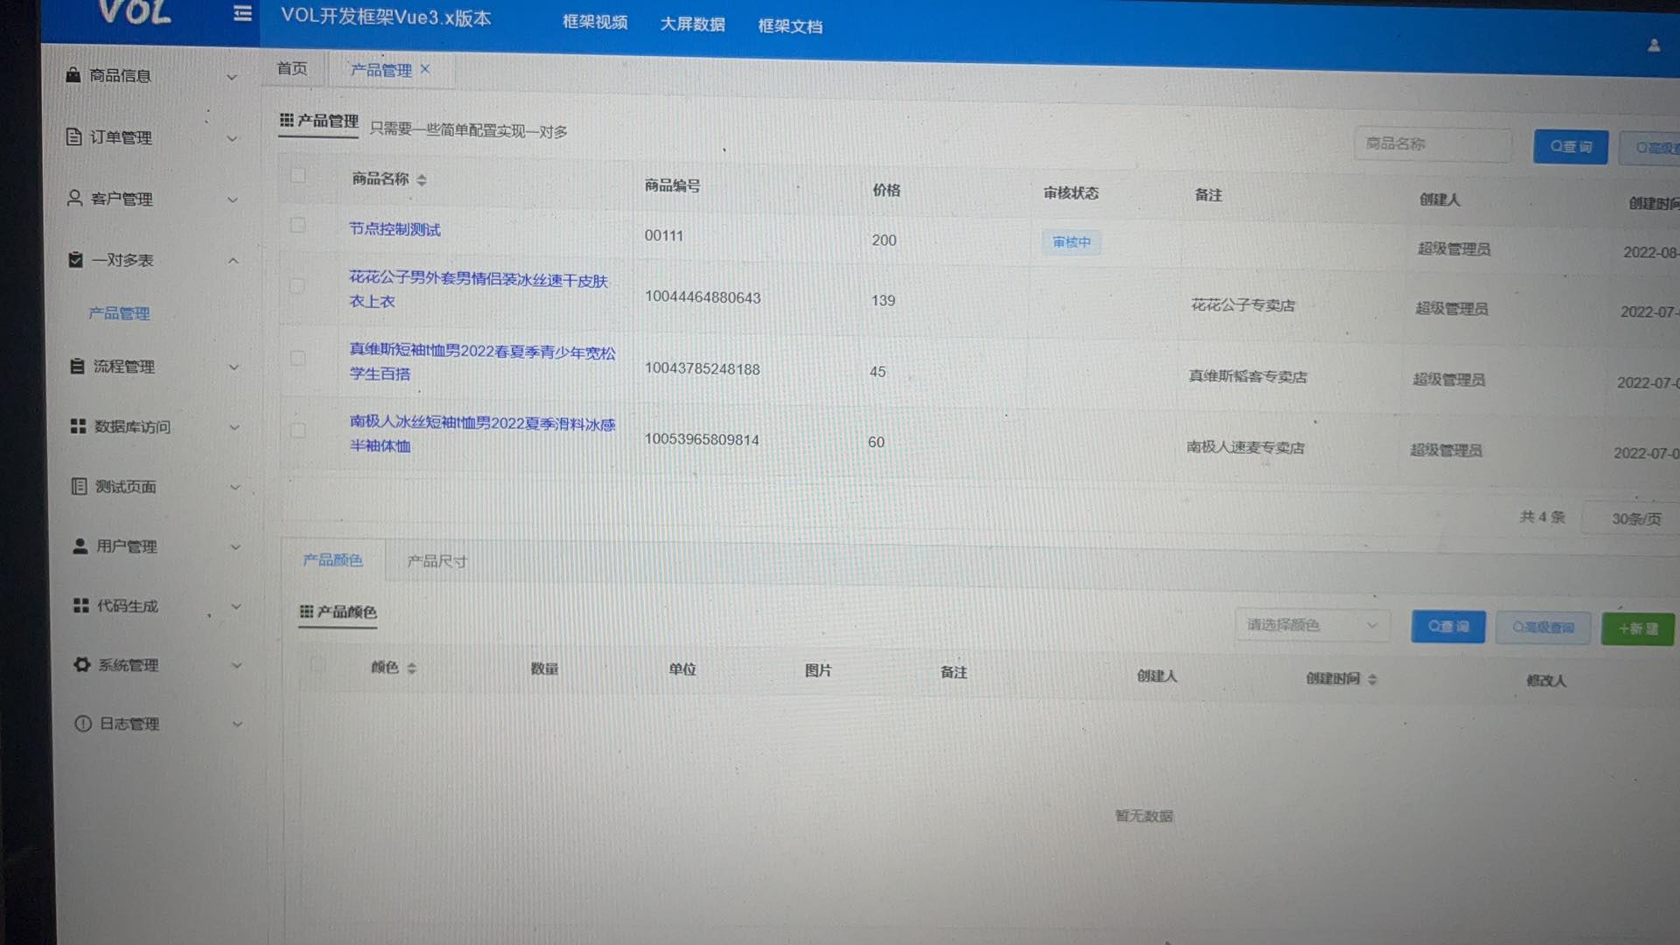This screenshot has width=1680, height=945.
Task: Expand the 流程管理 menu chevron
Action: (234, 367)
